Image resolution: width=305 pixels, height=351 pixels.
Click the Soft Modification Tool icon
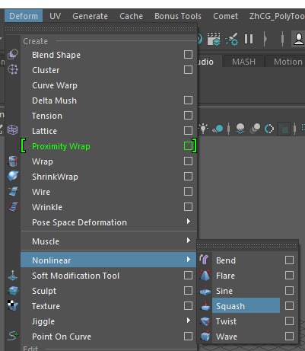[13, 276]
